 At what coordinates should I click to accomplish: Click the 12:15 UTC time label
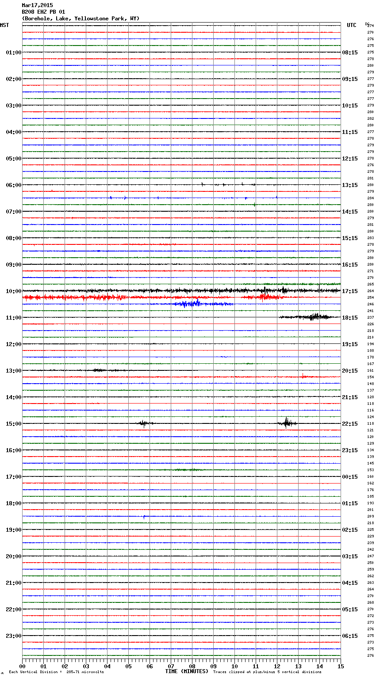(350, 159)
